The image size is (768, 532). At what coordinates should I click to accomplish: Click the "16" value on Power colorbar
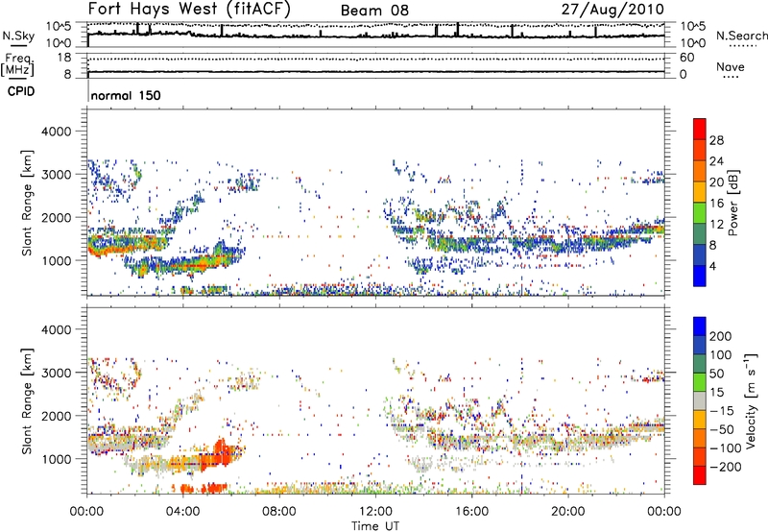716,204
